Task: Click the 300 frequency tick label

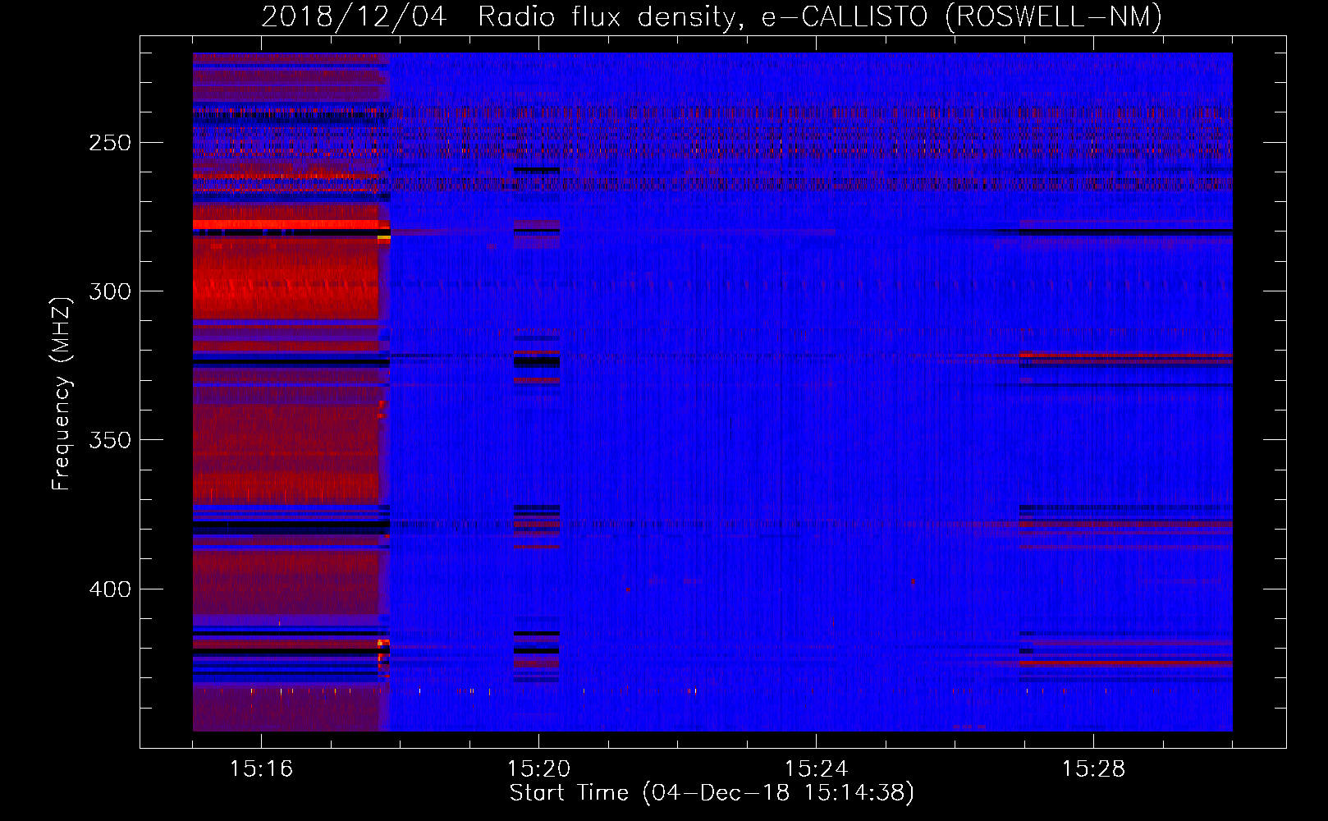Action: click(x=110, y=291)
